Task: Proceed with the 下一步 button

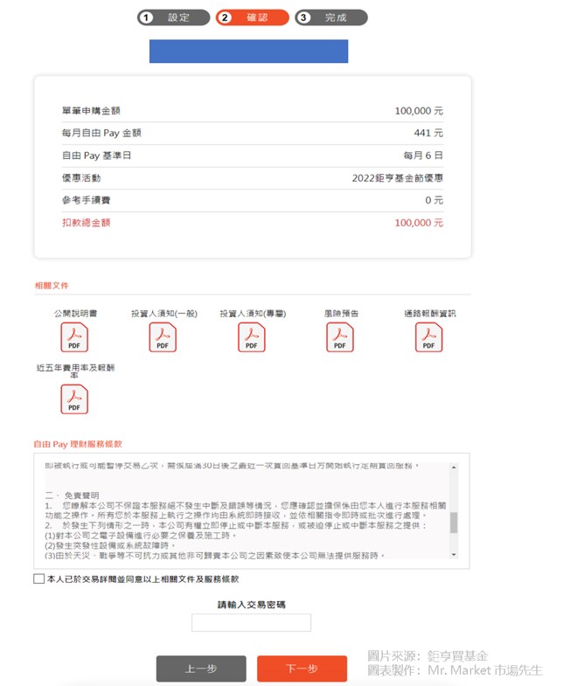Action: tap(302, 668)
